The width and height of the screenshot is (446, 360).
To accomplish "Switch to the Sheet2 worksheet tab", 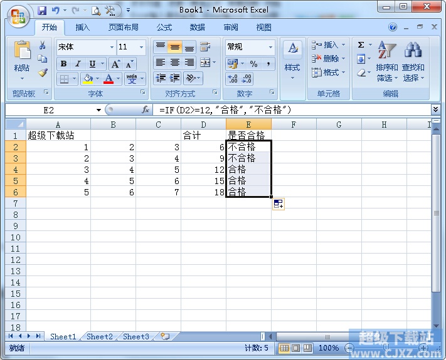I will [x=100, y=336].
